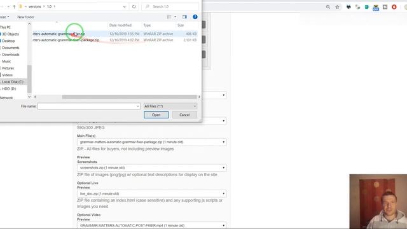Open the view options dropdown arrow

176,17
